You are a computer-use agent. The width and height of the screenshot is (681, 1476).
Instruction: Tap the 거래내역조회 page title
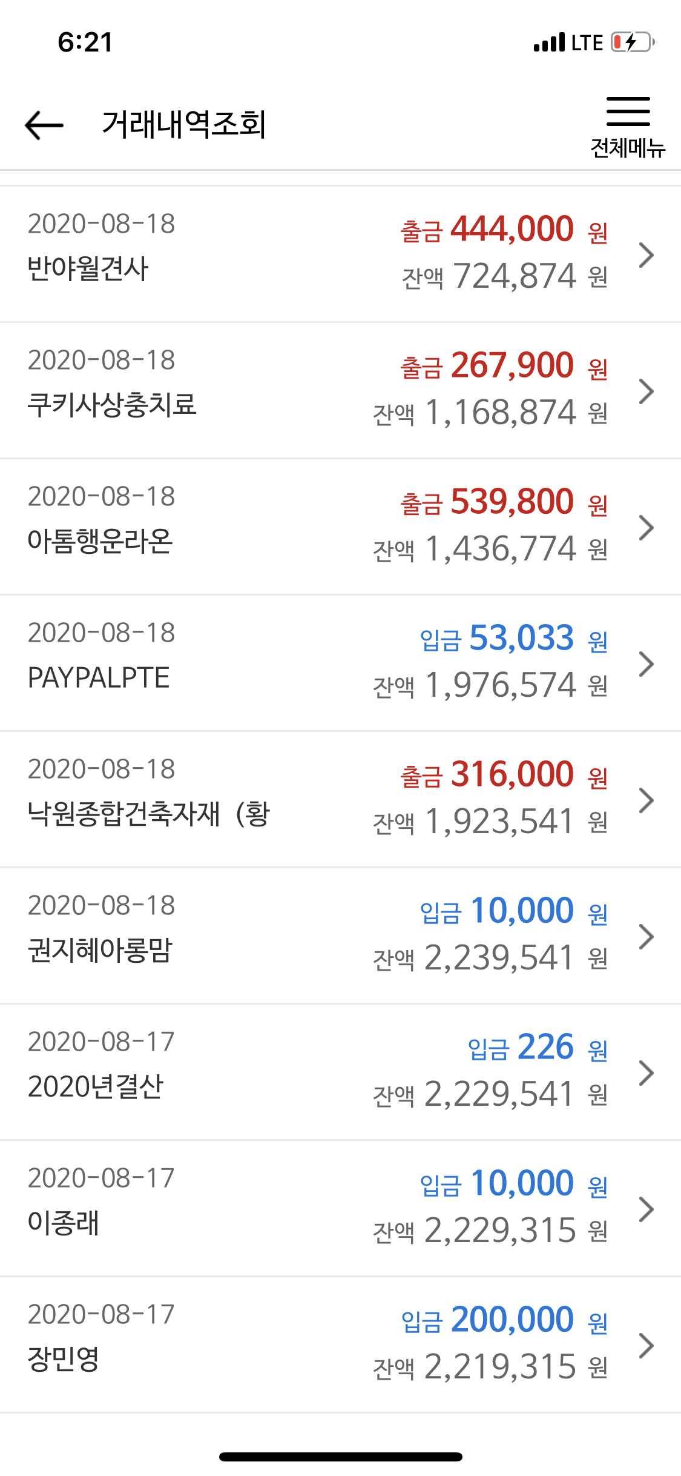pos(184,125)
